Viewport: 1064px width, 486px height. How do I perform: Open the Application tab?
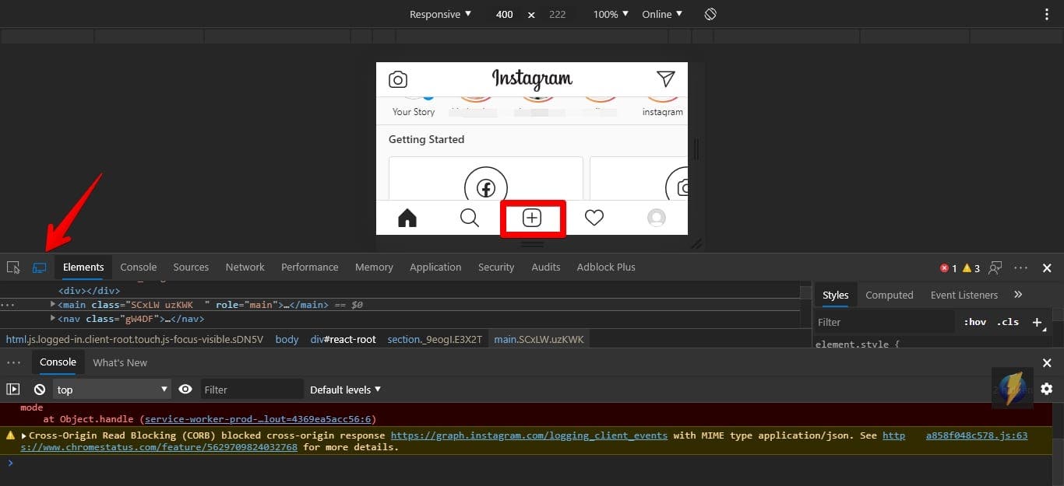(435, 267)
